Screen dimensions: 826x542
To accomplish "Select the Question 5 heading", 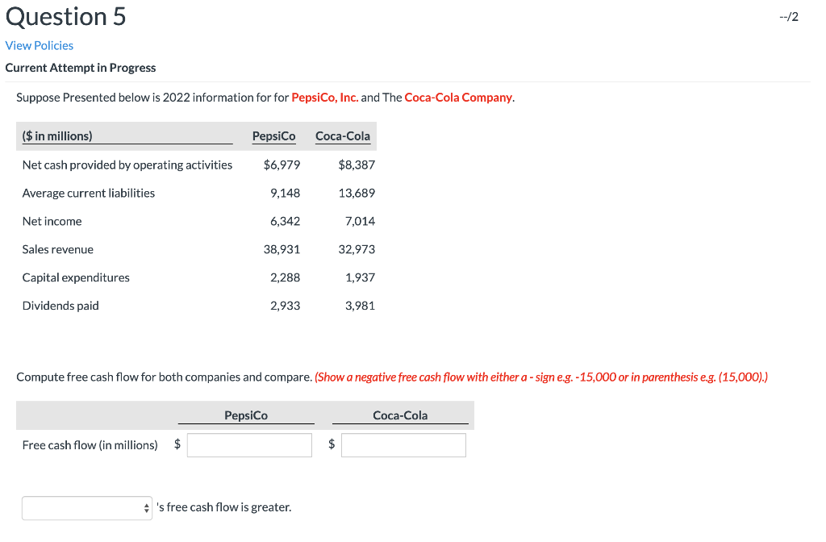I will tap(65, 16).
